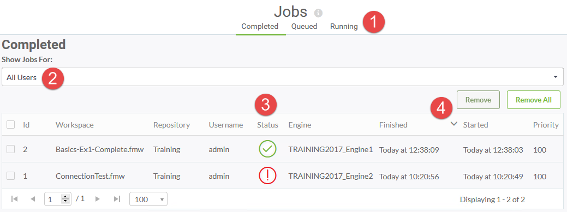Go to first page of results
This screenshot has height=212, width=567.
[x=15, y=198]
